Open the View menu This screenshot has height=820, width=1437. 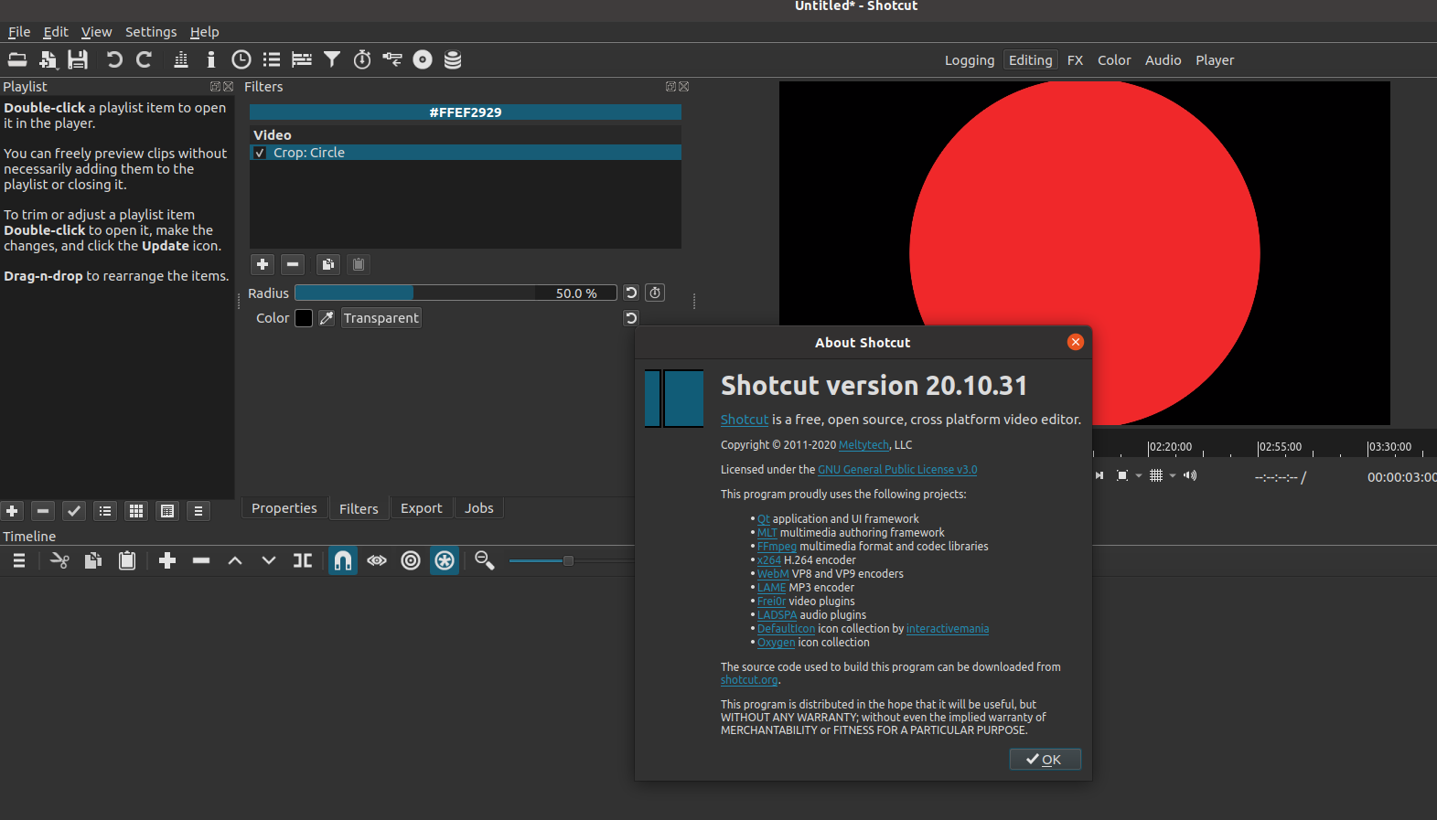(96, 32)
